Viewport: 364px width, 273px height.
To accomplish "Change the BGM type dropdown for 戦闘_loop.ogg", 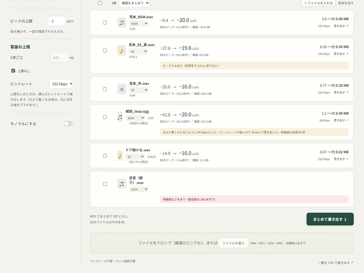I will (x=135, y=118).
